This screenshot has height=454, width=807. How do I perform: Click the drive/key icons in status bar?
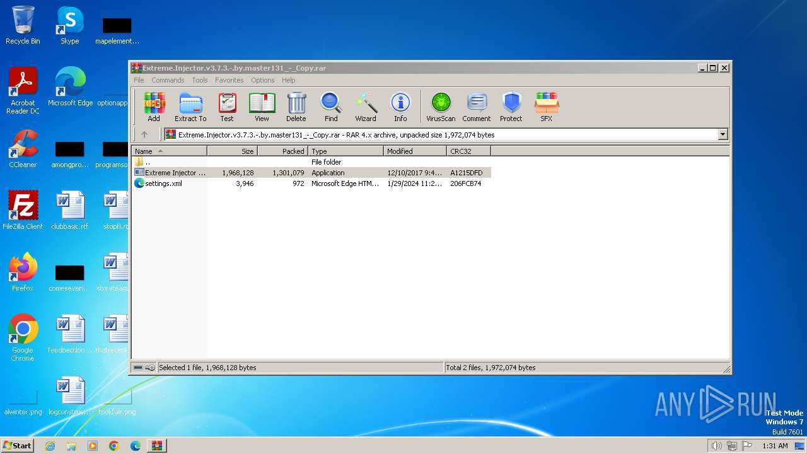pyautogui.click(x=144, y=368)
